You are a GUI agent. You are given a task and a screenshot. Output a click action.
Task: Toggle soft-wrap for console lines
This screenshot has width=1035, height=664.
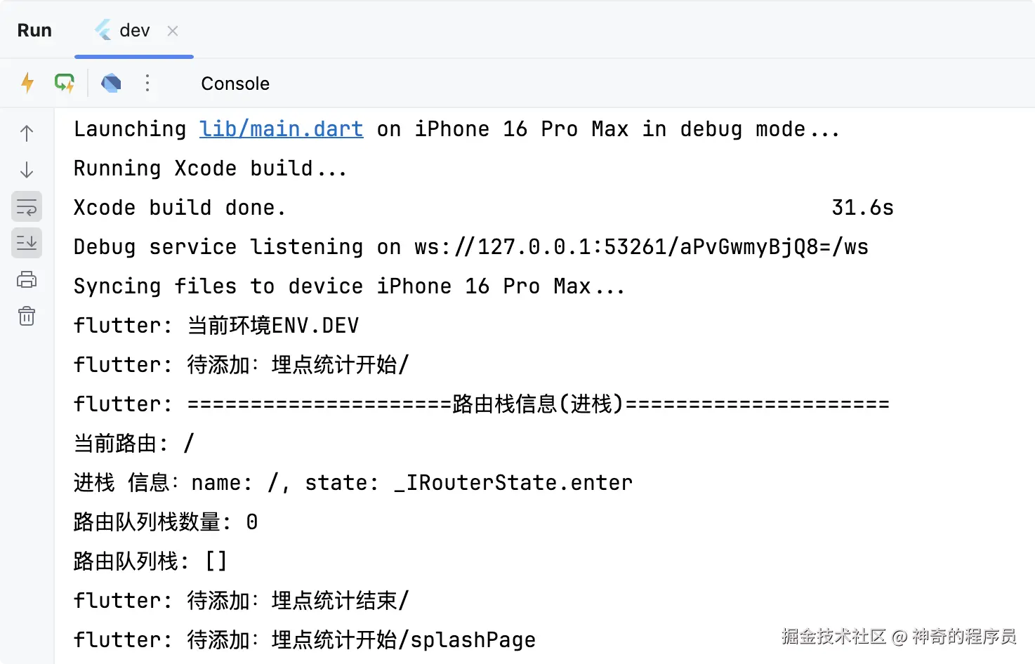[x=26, y=206]
